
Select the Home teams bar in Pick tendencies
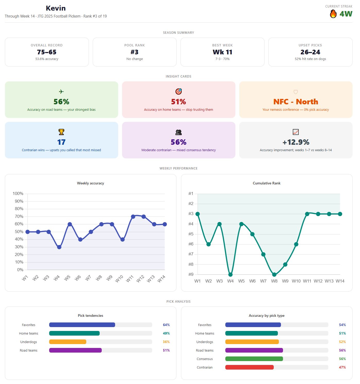(x=74, y=333)
